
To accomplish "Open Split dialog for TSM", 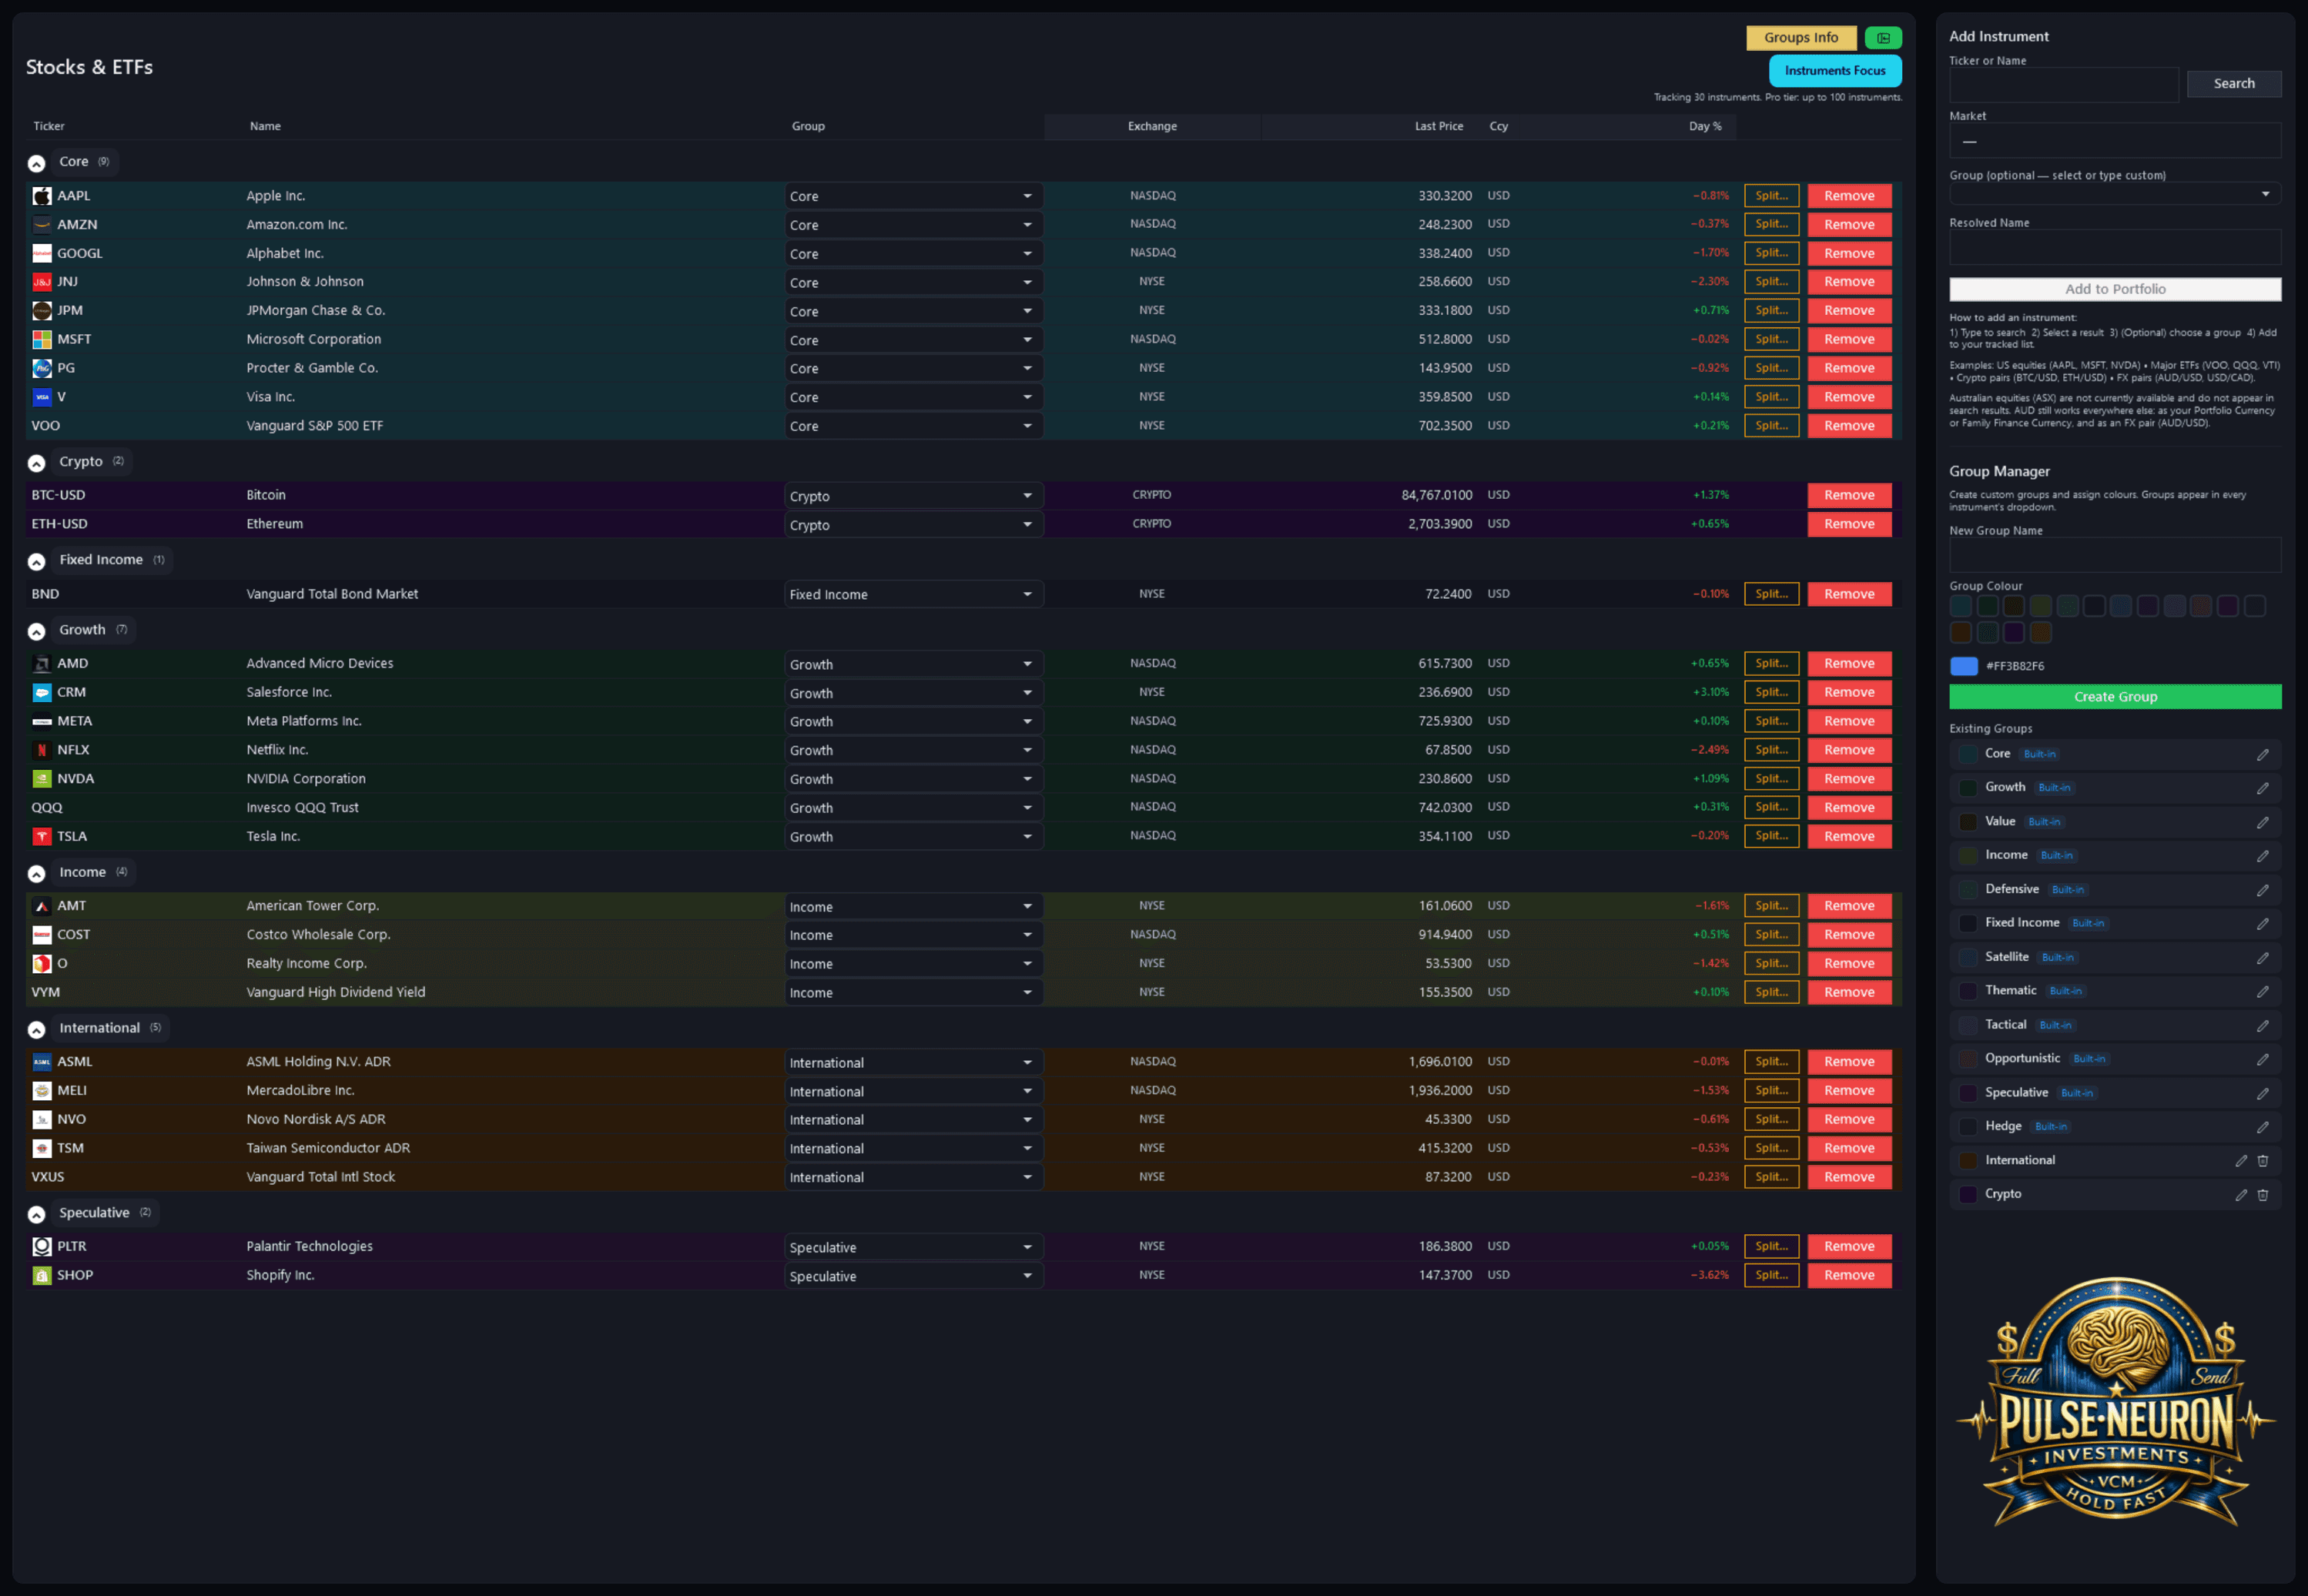I will (1770, 1148).
